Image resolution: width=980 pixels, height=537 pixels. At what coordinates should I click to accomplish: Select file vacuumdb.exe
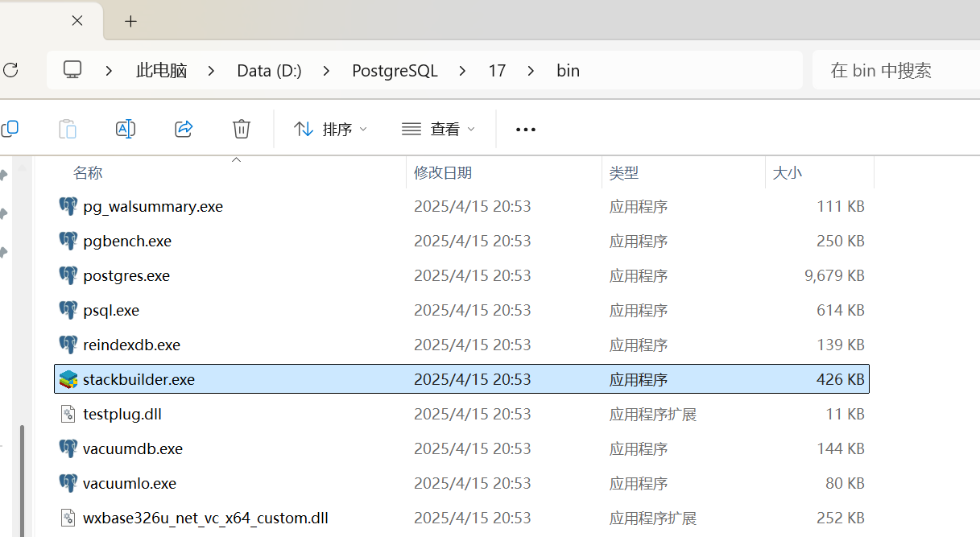pos(133,448)
